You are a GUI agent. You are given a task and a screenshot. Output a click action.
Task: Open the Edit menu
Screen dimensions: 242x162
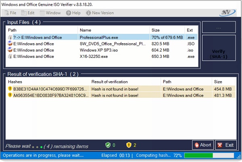(28, 13)
